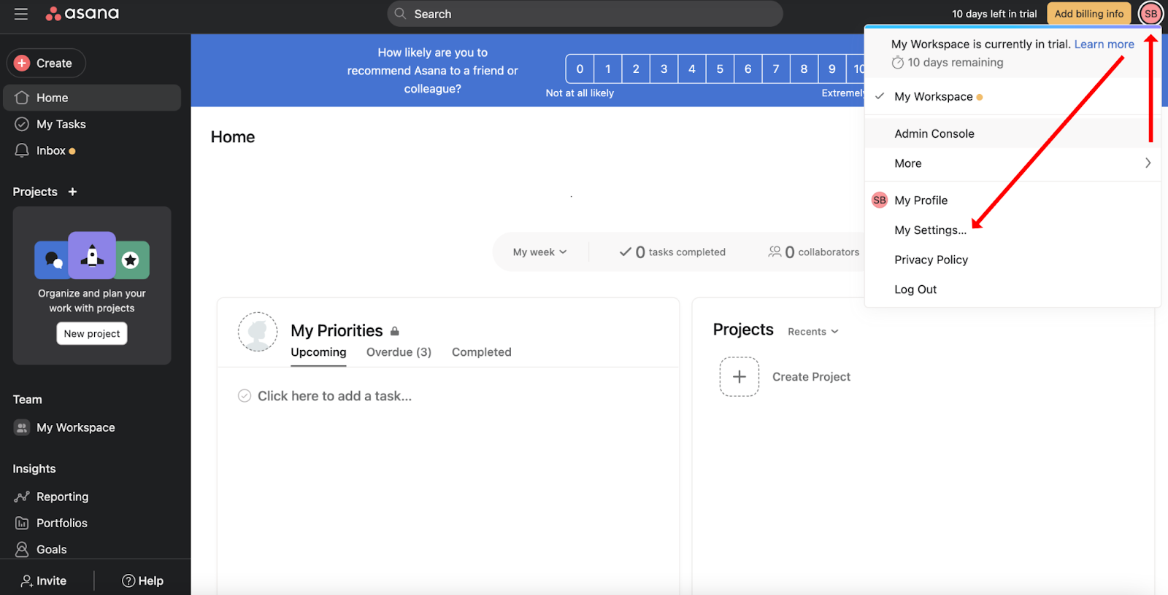Select rating 4 in recommendation survey
Image resolution: width=1168 pixels, height=595 pixels.
(692, 69)
